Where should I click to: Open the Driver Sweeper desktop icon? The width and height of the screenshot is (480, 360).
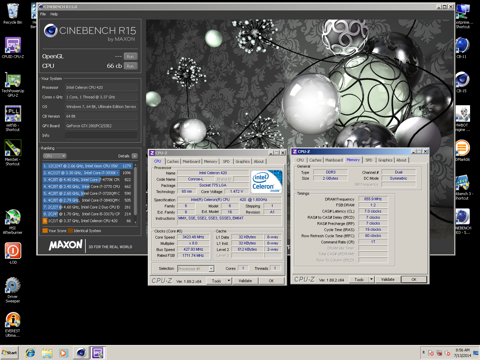coord(13,290)
